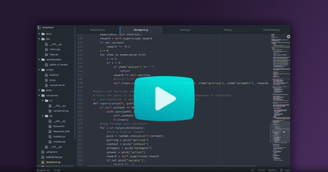
Task: Click the git branch icon in status bar
Action: coord(282,170)
